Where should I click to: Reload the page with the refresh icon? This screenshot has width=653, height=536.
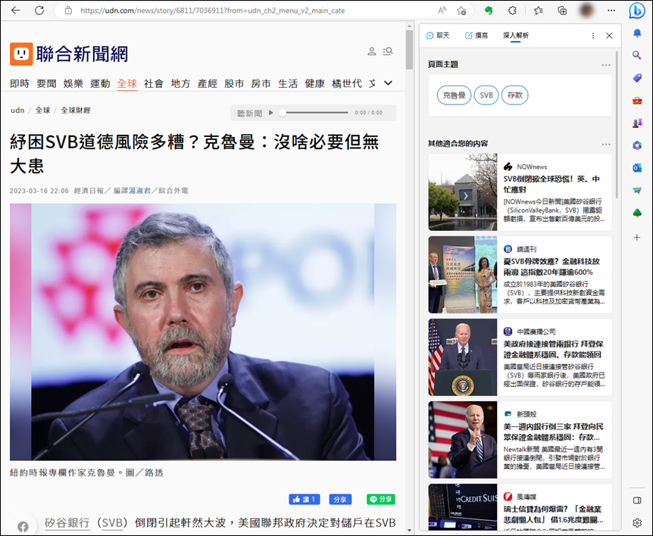[x=39, y=11]
